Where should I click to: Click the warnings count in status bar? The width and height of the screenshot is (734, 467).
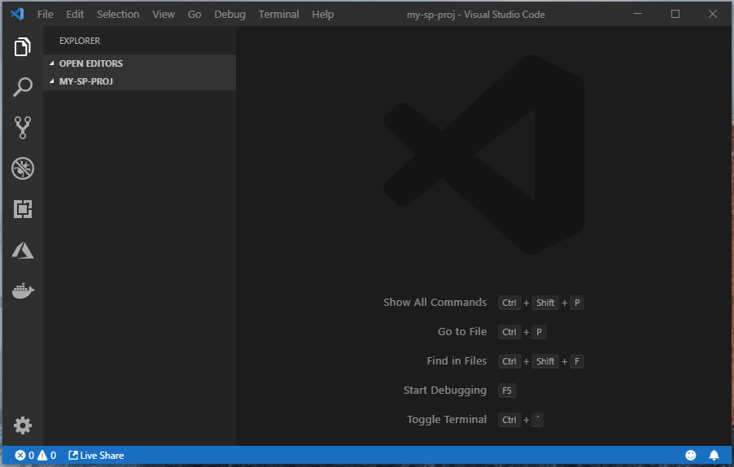click(x=46, y=456)
